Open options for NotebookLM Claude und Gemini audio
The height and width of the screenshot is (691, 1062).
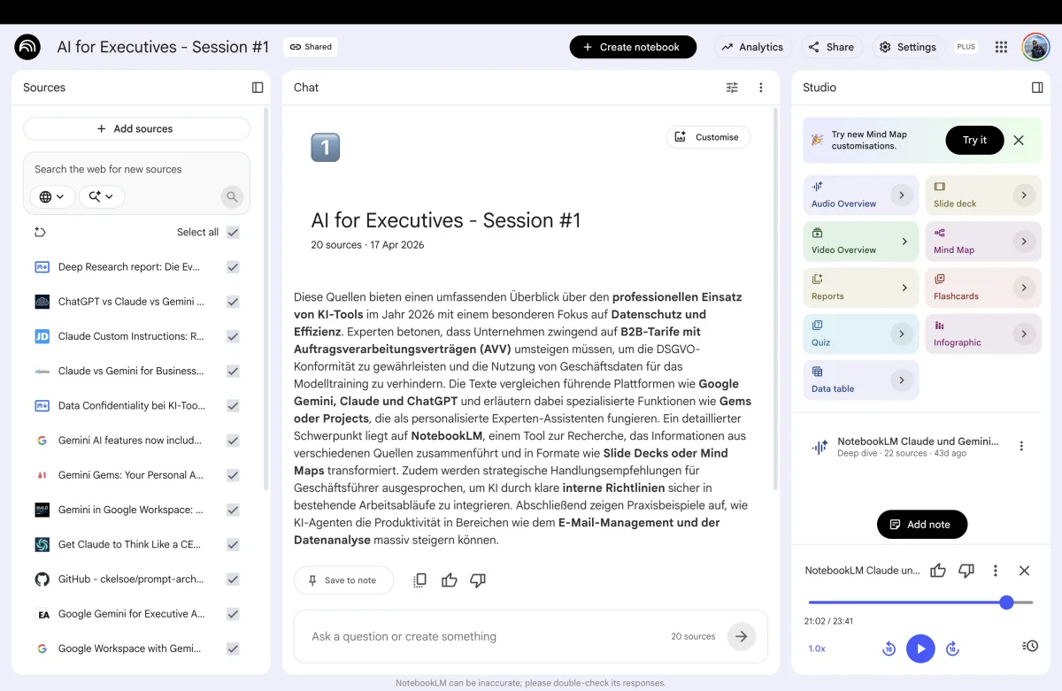[1021, 446]
